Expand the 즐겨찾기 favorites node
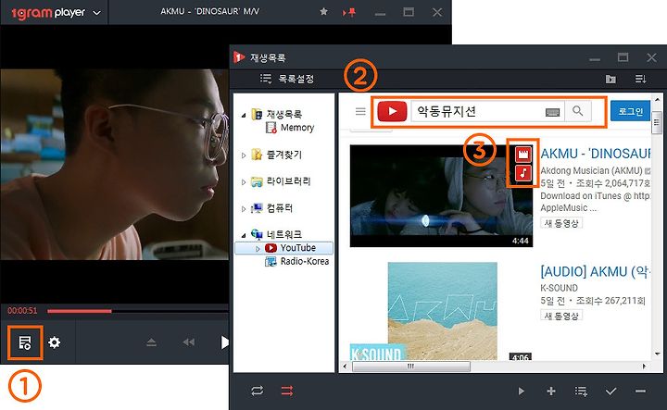This screenshot has width=667, height=410. [x=244, y=155]
